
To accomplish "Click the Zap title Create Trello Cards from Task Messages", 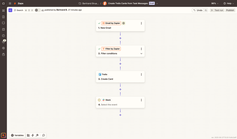I will click(x=128, y=3).
